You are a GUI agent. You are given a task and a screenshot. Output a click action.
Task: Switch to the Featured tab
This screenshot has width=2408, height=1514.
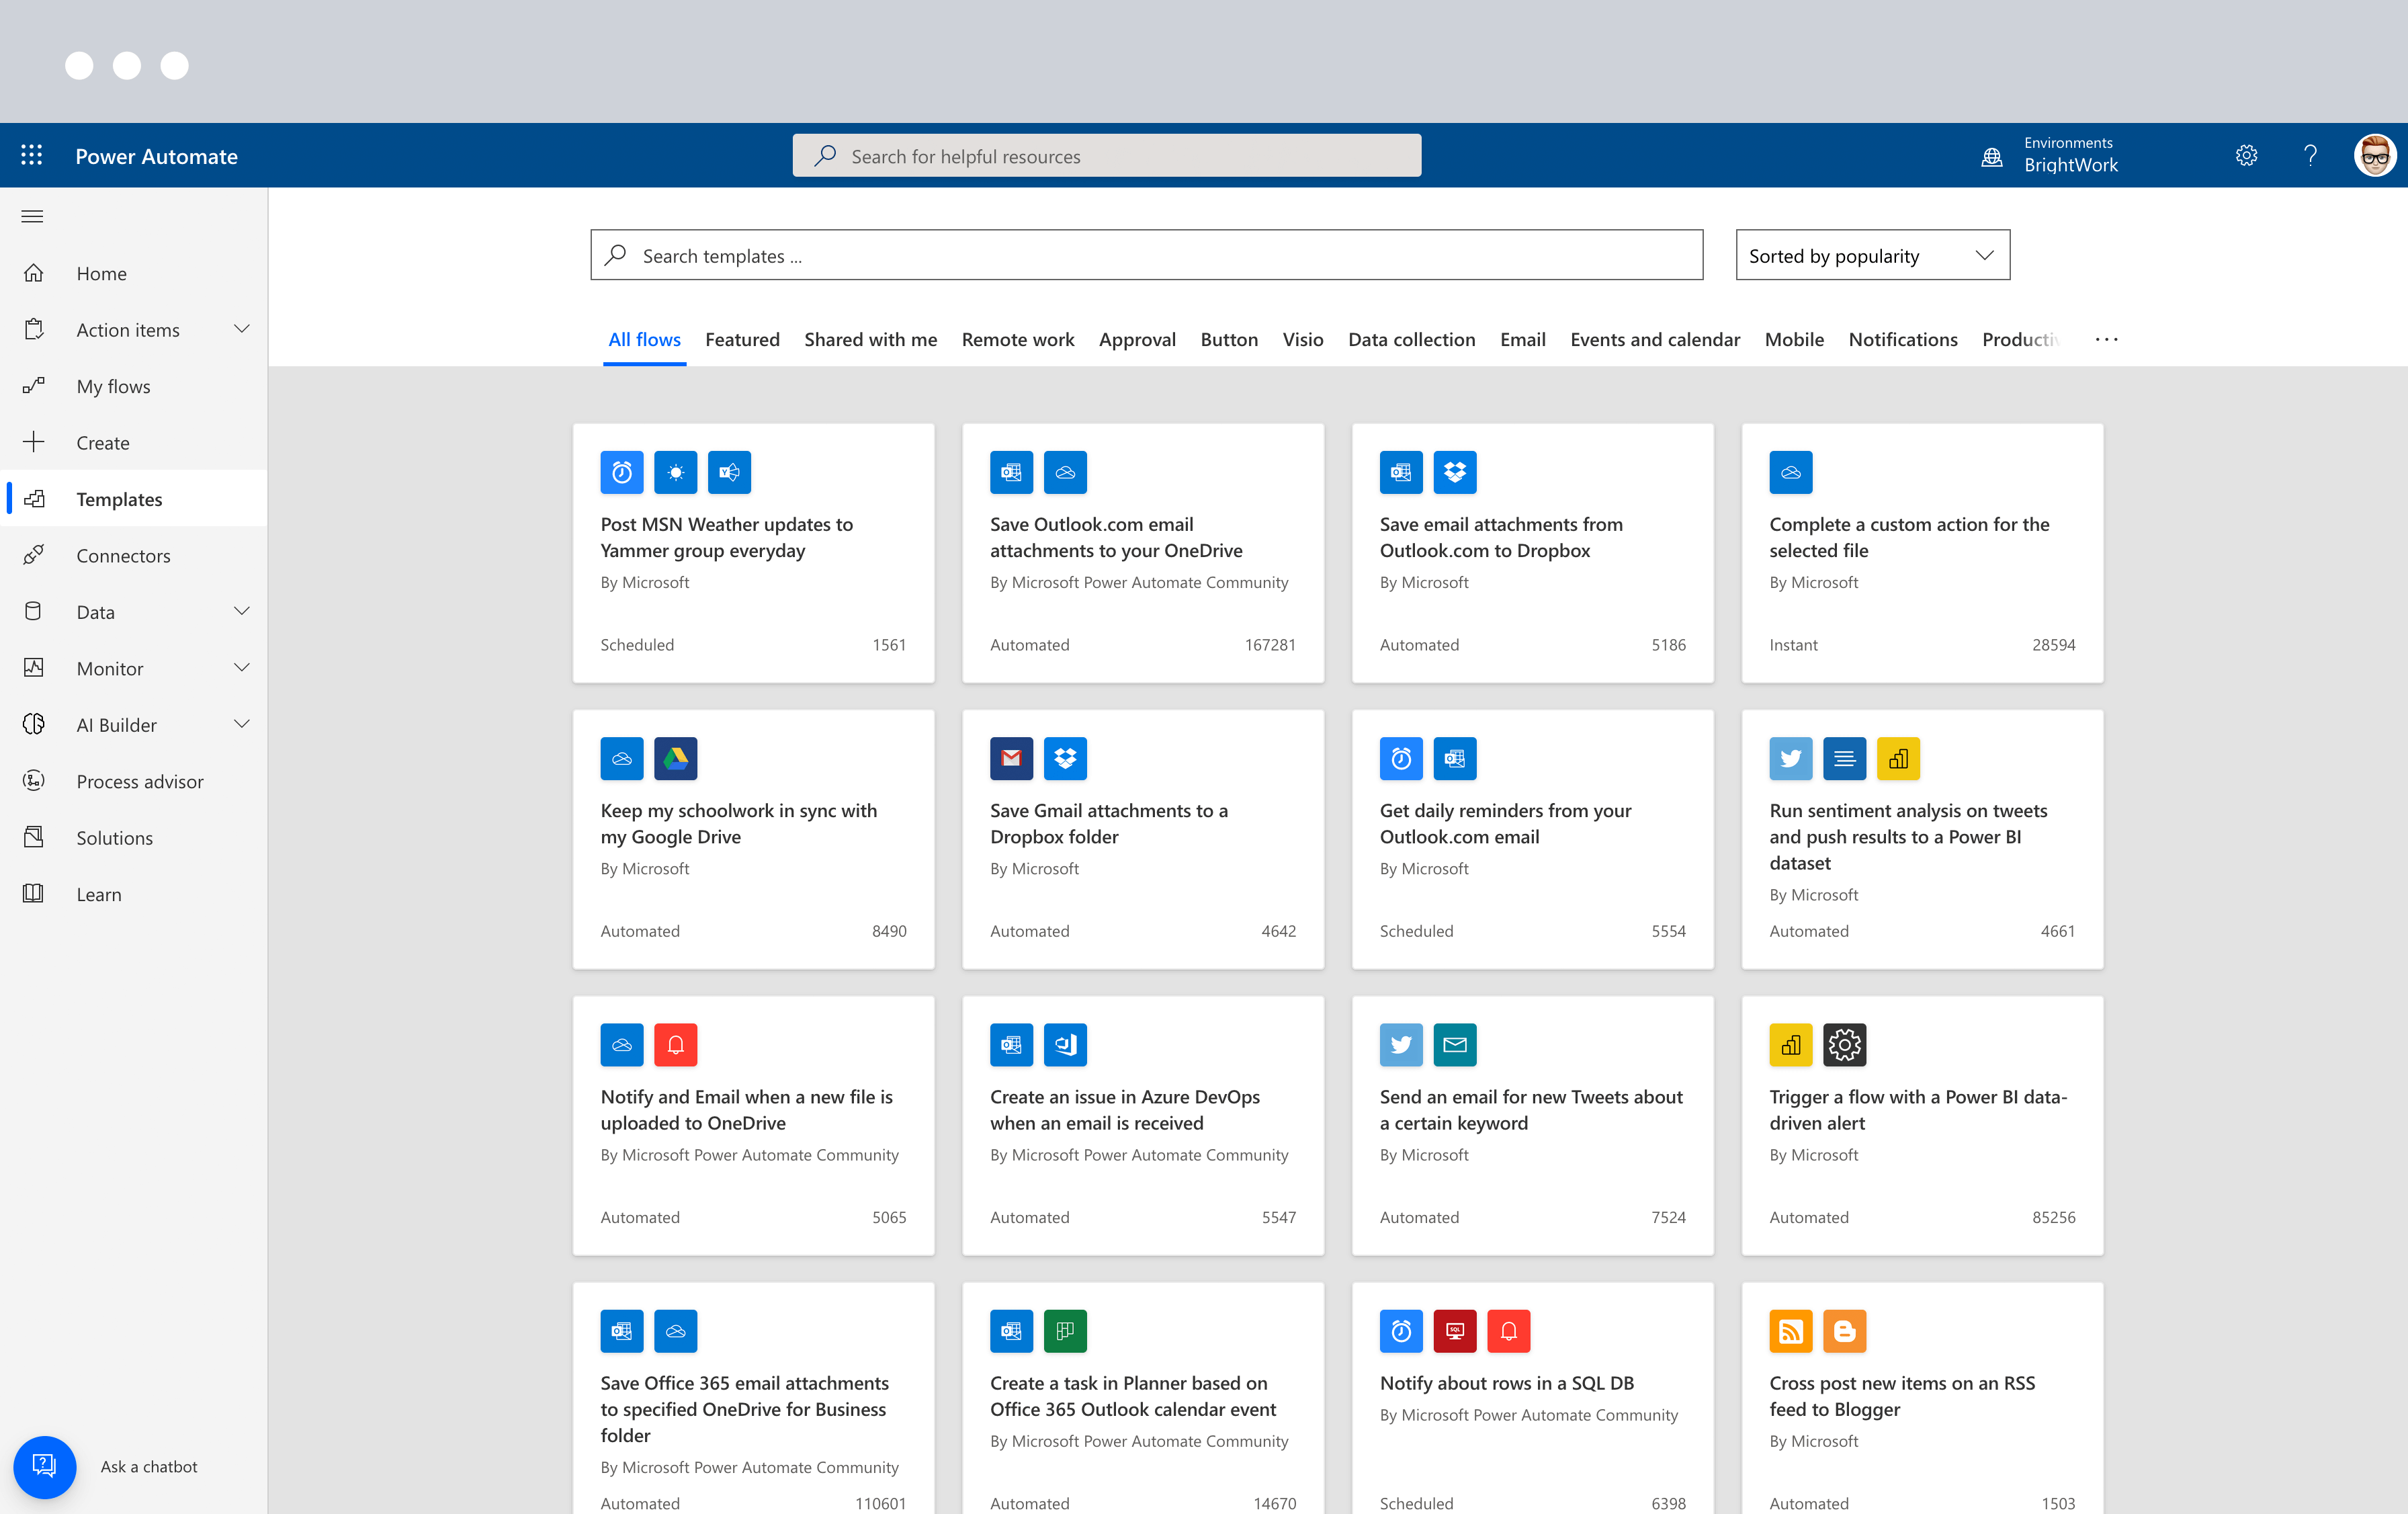[742, 339]
